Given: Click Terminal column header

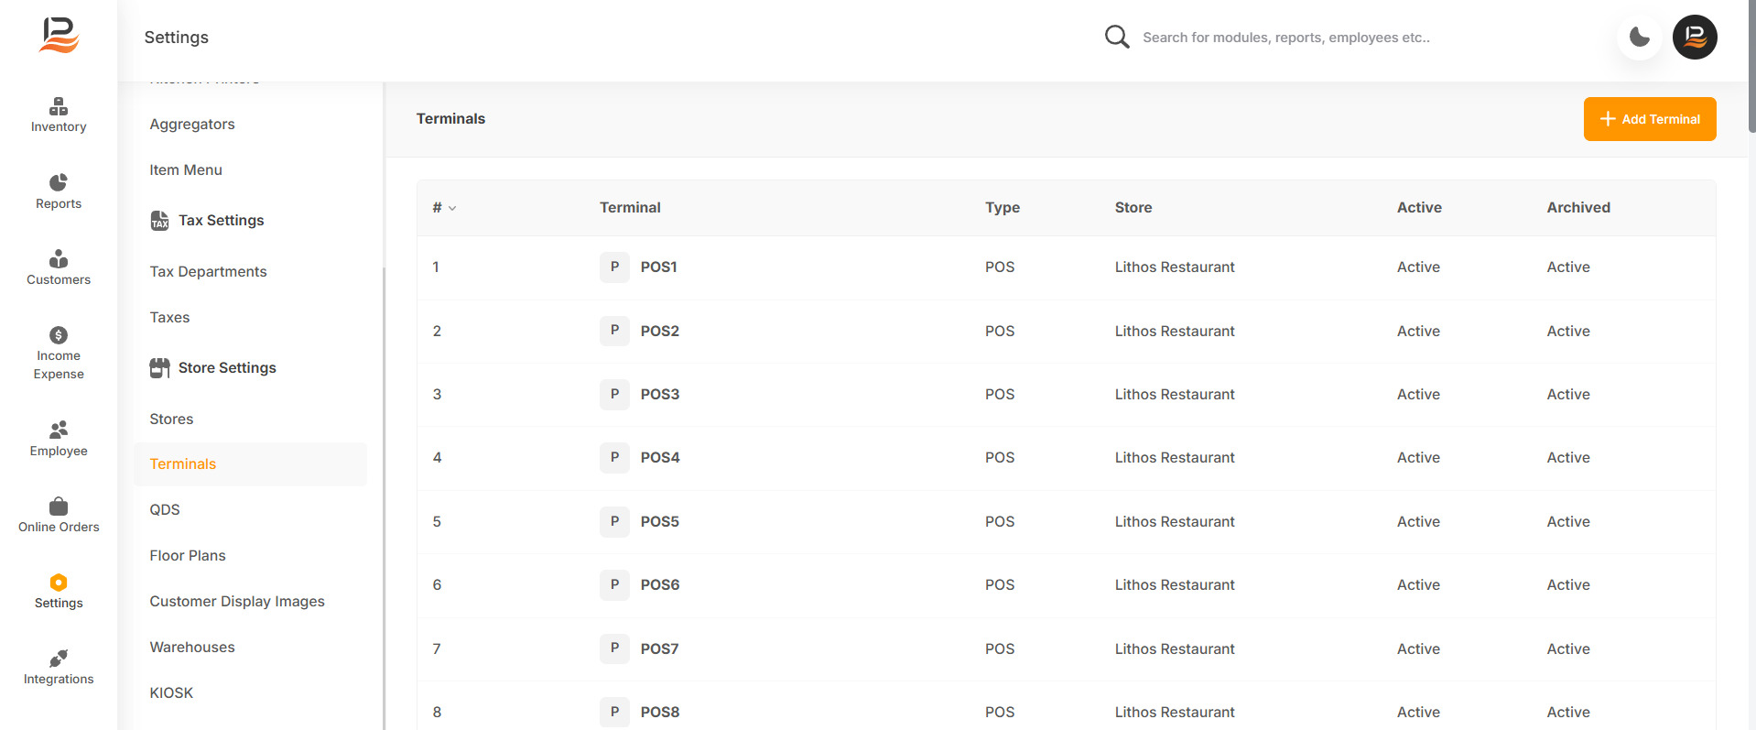Looking at the screenshot, I should click(x=630, y=208).
